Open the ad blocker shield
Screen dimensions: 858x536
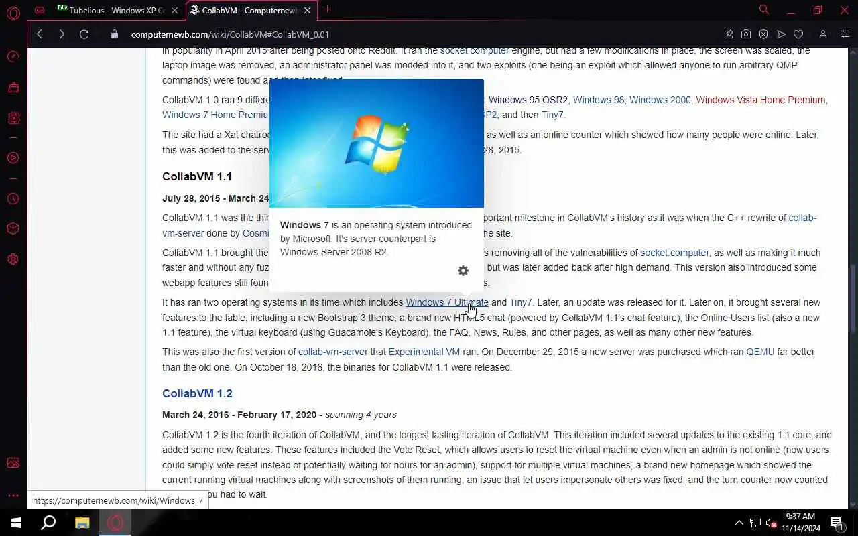[x=763, y=34]
